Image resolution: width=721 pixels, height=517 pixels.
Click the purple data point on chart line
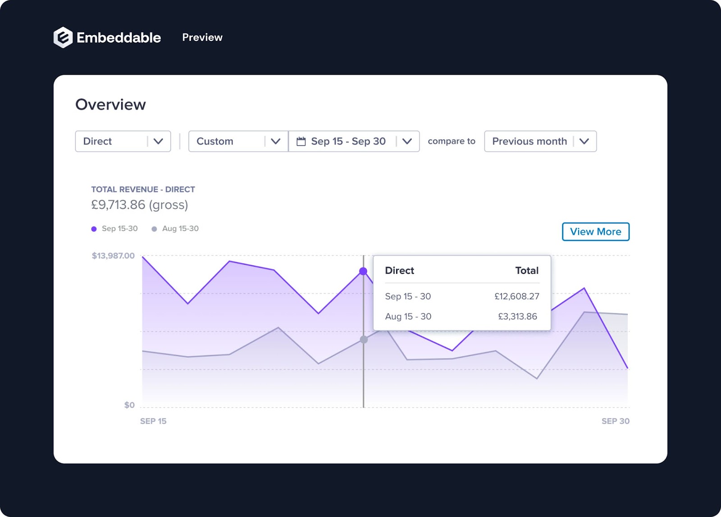point(363,271)
